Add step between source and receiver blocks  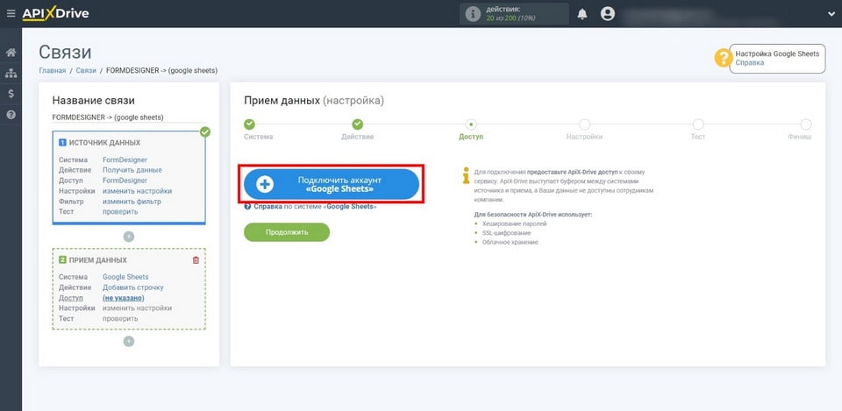[x=129, y=237]
